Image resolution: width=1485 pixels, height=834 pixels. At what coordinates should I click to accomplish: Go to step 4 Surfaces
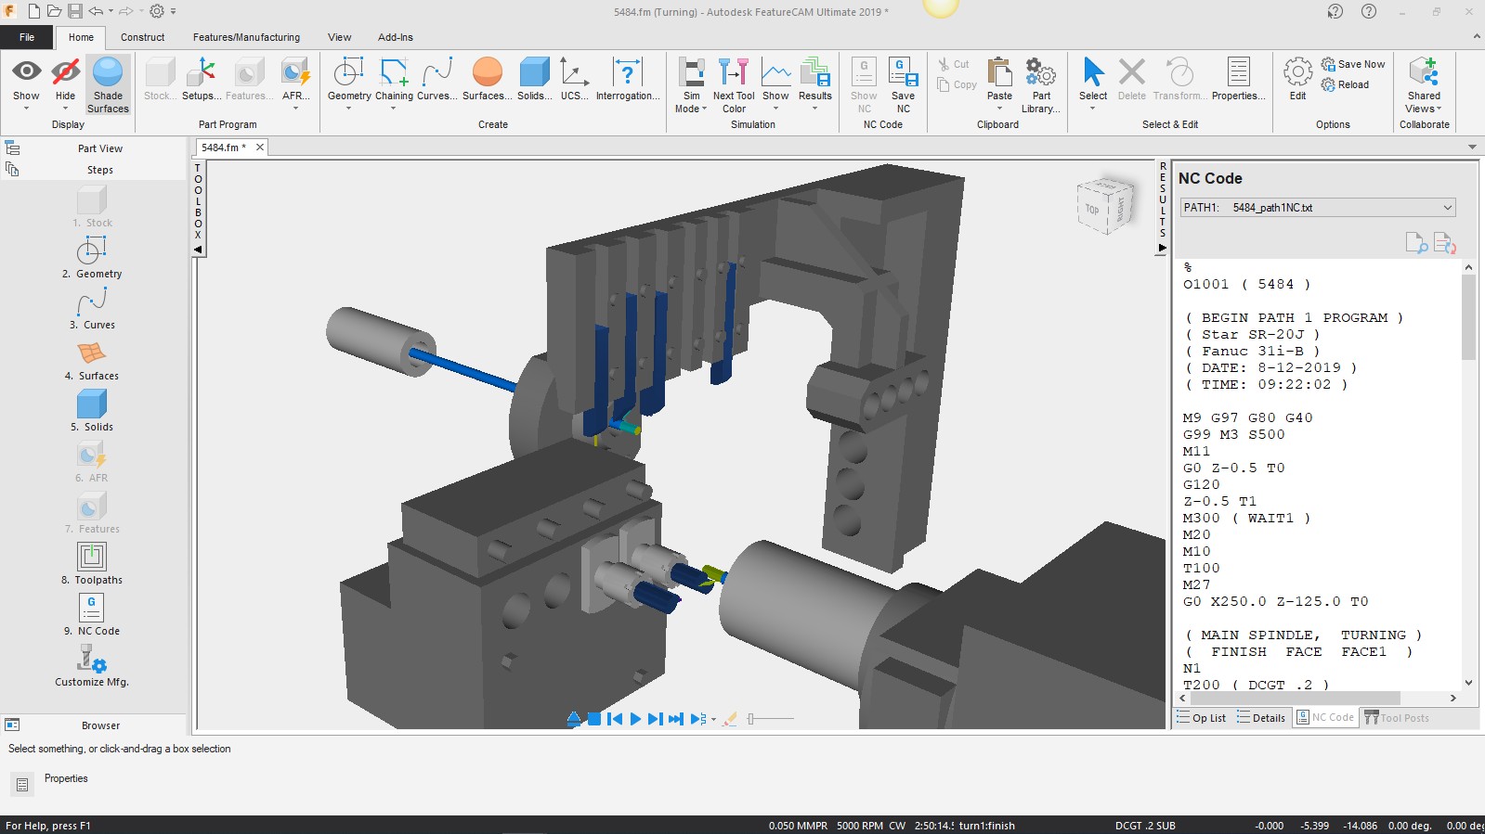[92, 359]
